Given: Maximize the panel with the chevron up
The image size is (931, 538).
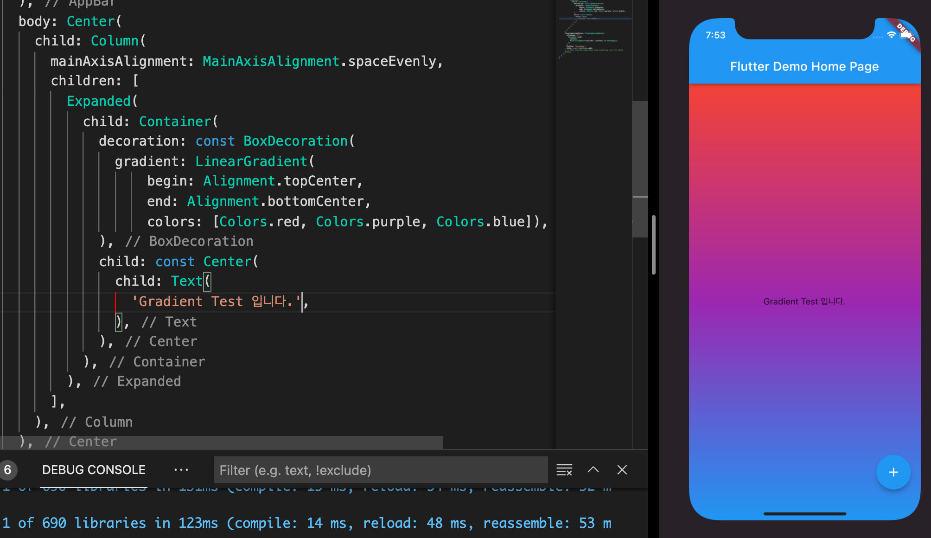Looking at the screenshot, I should (x=593, y=470).
